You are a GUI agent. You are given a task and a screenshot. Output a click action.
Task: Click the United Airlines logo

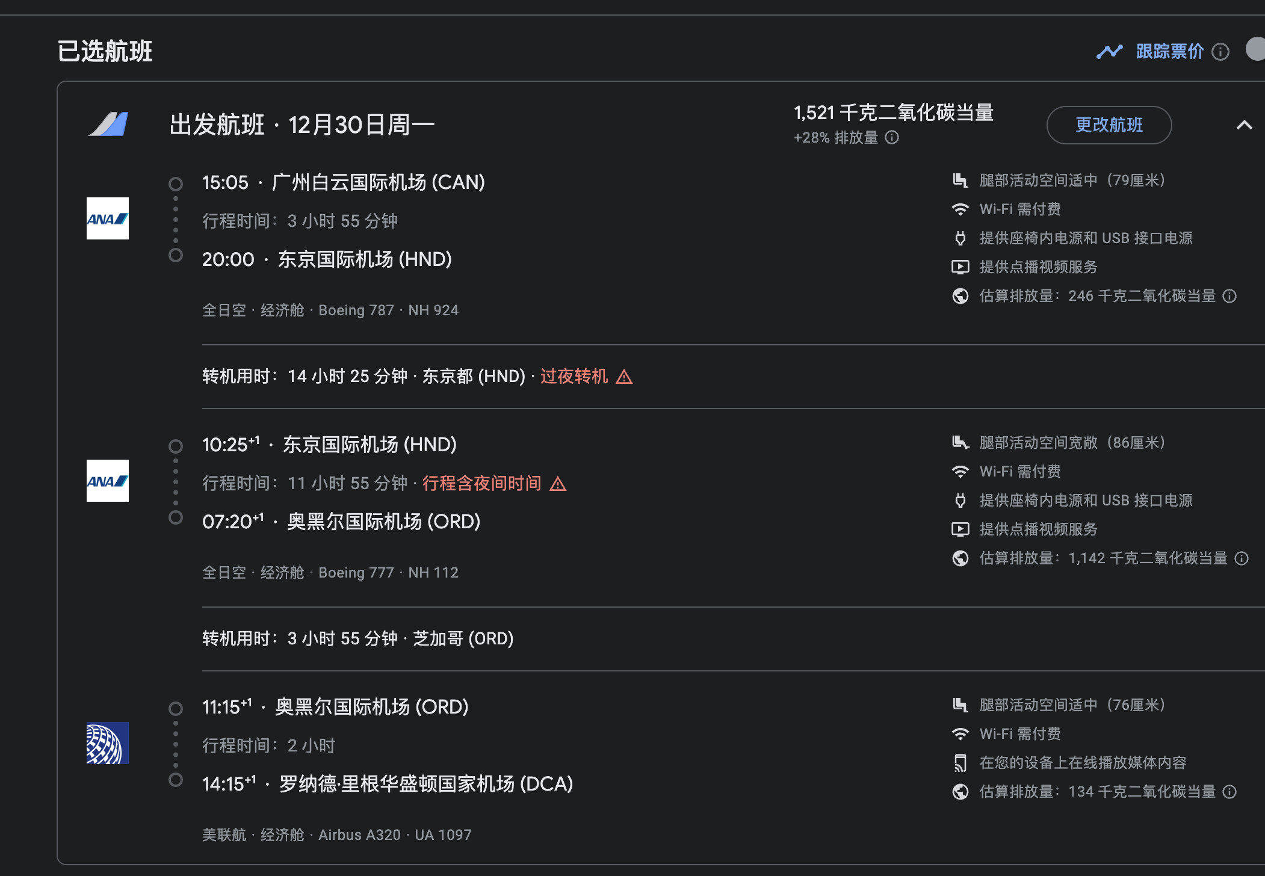[108, 742]
